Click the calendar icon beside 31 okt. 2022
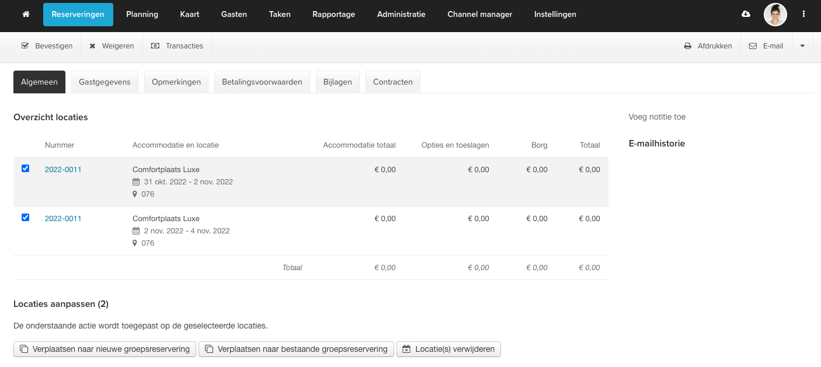 pos(136,182)
